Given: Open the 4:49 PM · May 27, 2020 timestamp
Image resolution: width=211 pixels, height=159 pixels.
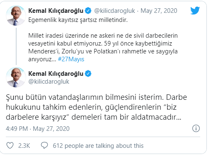Looking at the screenshot, I should coord(38,129).
